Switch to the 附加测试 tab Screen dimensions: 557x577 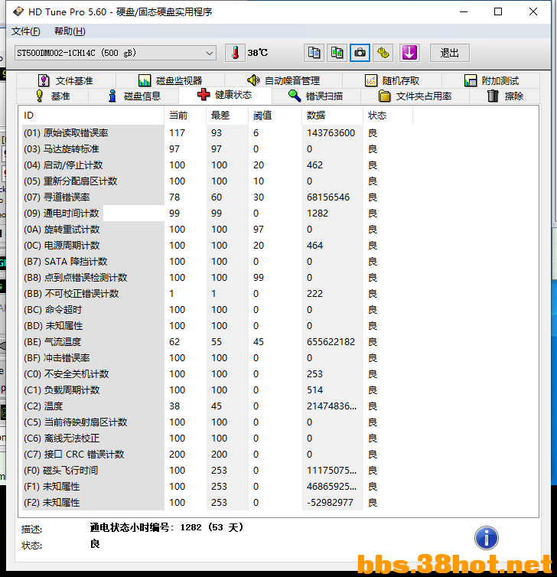coord(491,80)
